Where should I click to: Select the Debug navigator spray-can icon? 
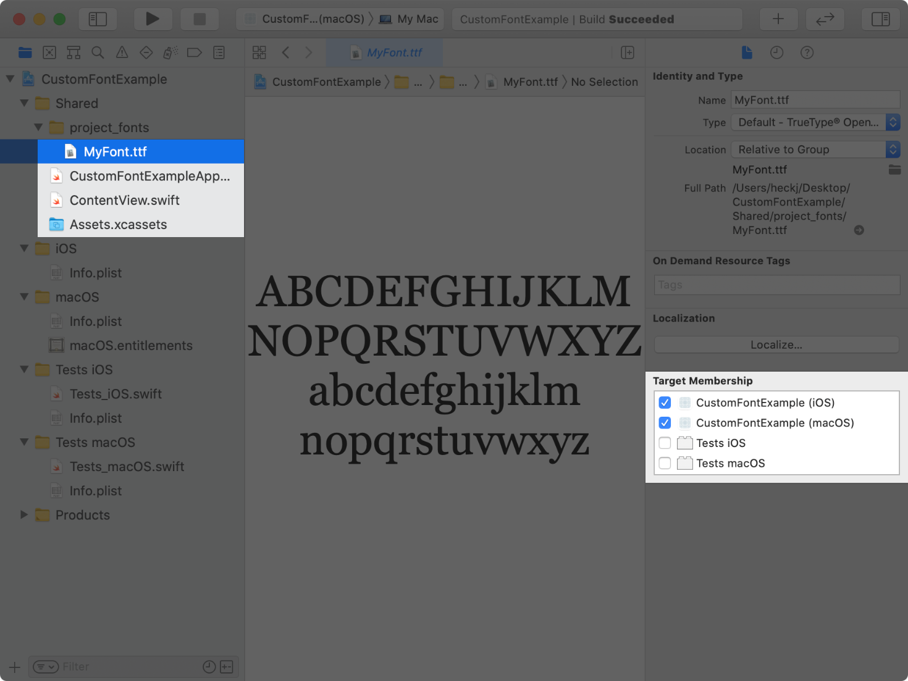(x=170, y=52)
